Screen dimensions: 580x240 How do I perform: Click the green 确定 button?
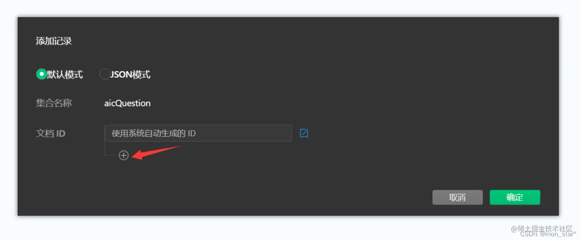515,197
